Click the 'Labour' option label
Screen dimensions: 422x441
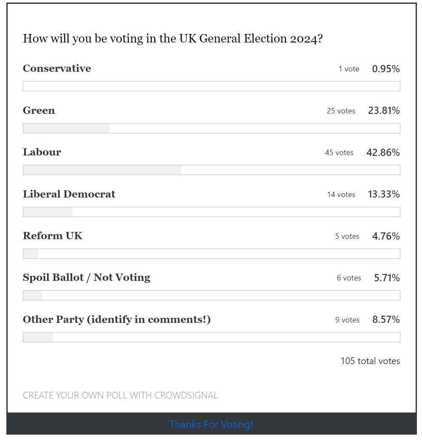[x=42, y=152]
